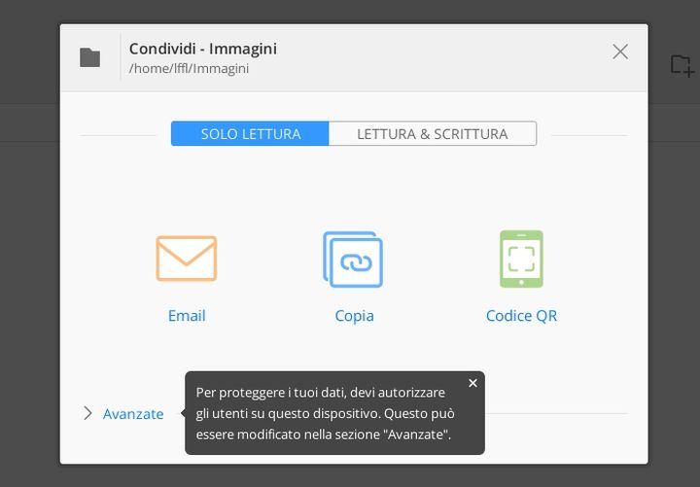The width and height of the screenshot is (700, 487).
Task: Click the Copia text label
Action: (x=354, y=316)
